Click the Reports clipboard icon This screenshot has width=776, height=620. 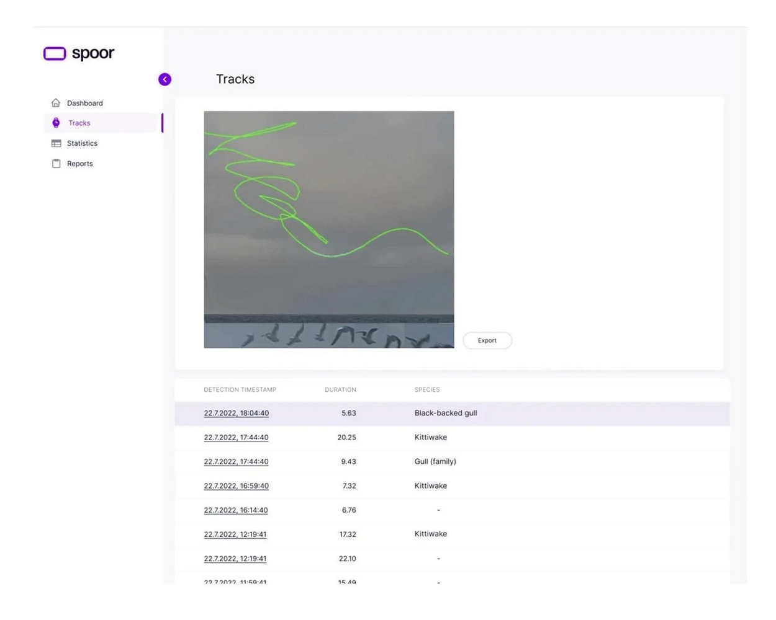pos(56,164)
